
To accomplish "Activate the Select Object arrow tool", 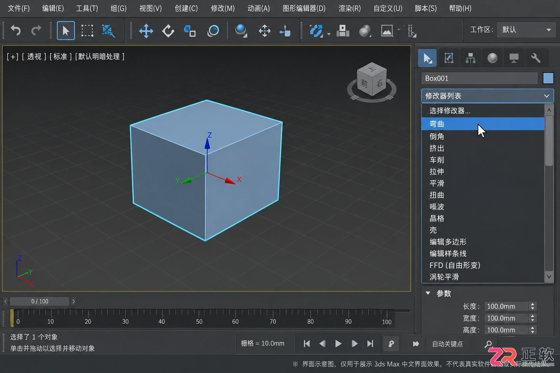I will point(66,31).
